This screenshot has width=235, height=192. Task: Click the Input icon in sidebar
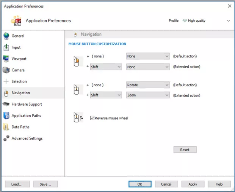6,48
